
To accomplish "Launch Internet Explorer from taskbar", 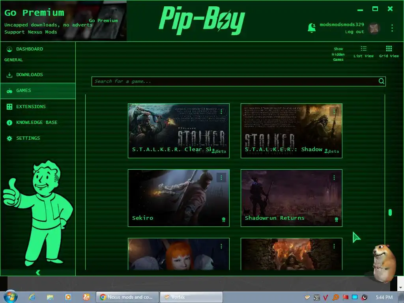I will [x=32, y=297].
